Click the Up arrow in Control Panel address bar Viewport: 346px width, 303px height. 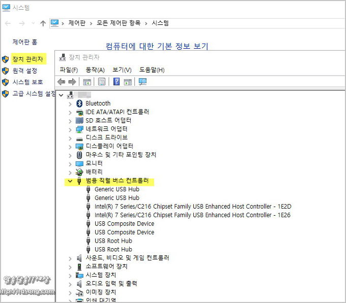click(x=43, y=23)
